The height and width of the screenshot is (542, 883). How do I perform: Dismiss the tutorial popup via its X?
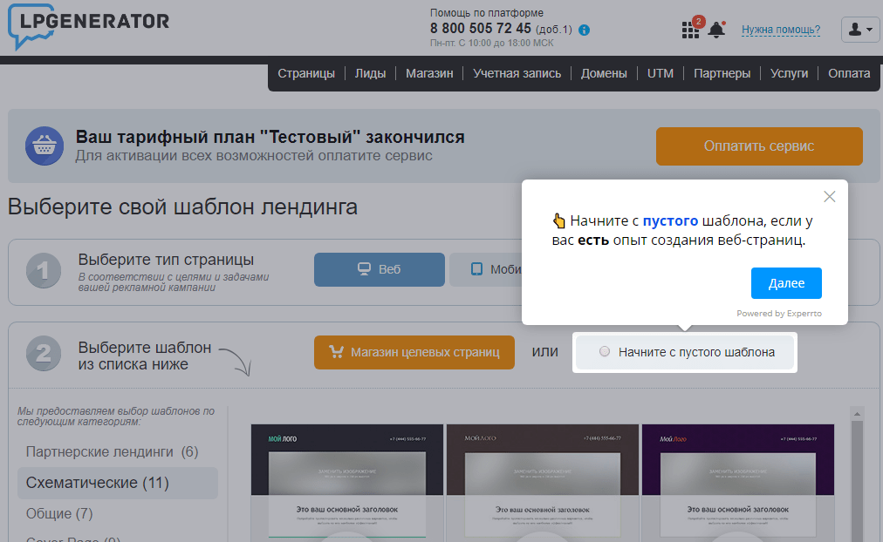tap(829, 195)
